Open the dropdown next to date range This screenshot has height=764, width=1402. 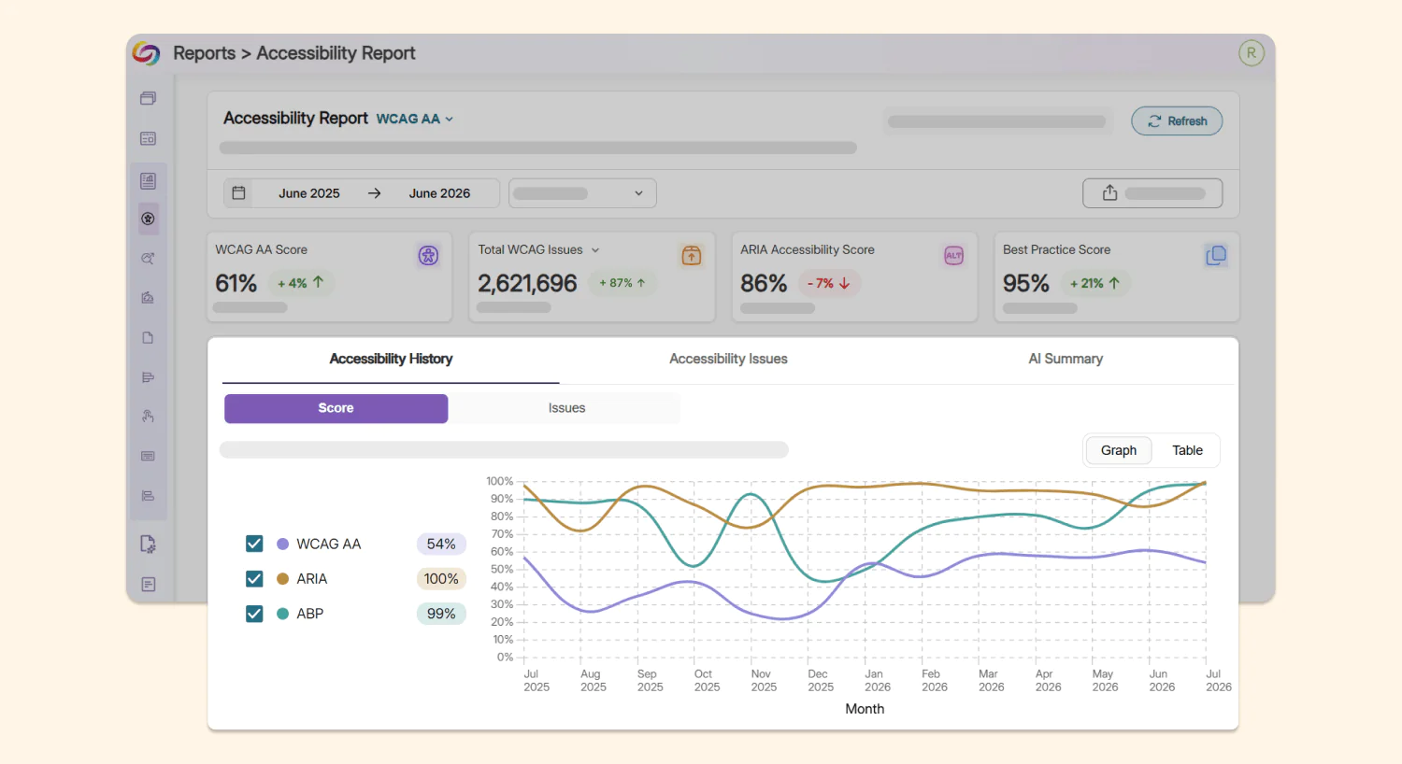pyautogui.click(x=582, y=193)
